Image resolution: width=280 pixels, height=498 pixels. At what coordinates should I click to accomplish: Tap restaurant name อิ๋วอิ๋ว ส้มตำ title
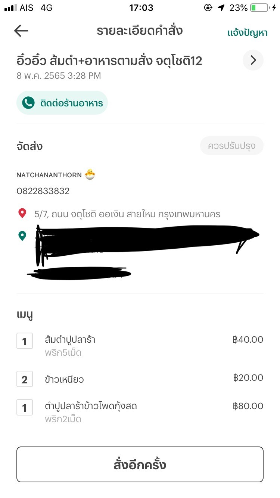pyautogui.click(x=109, y=60)
